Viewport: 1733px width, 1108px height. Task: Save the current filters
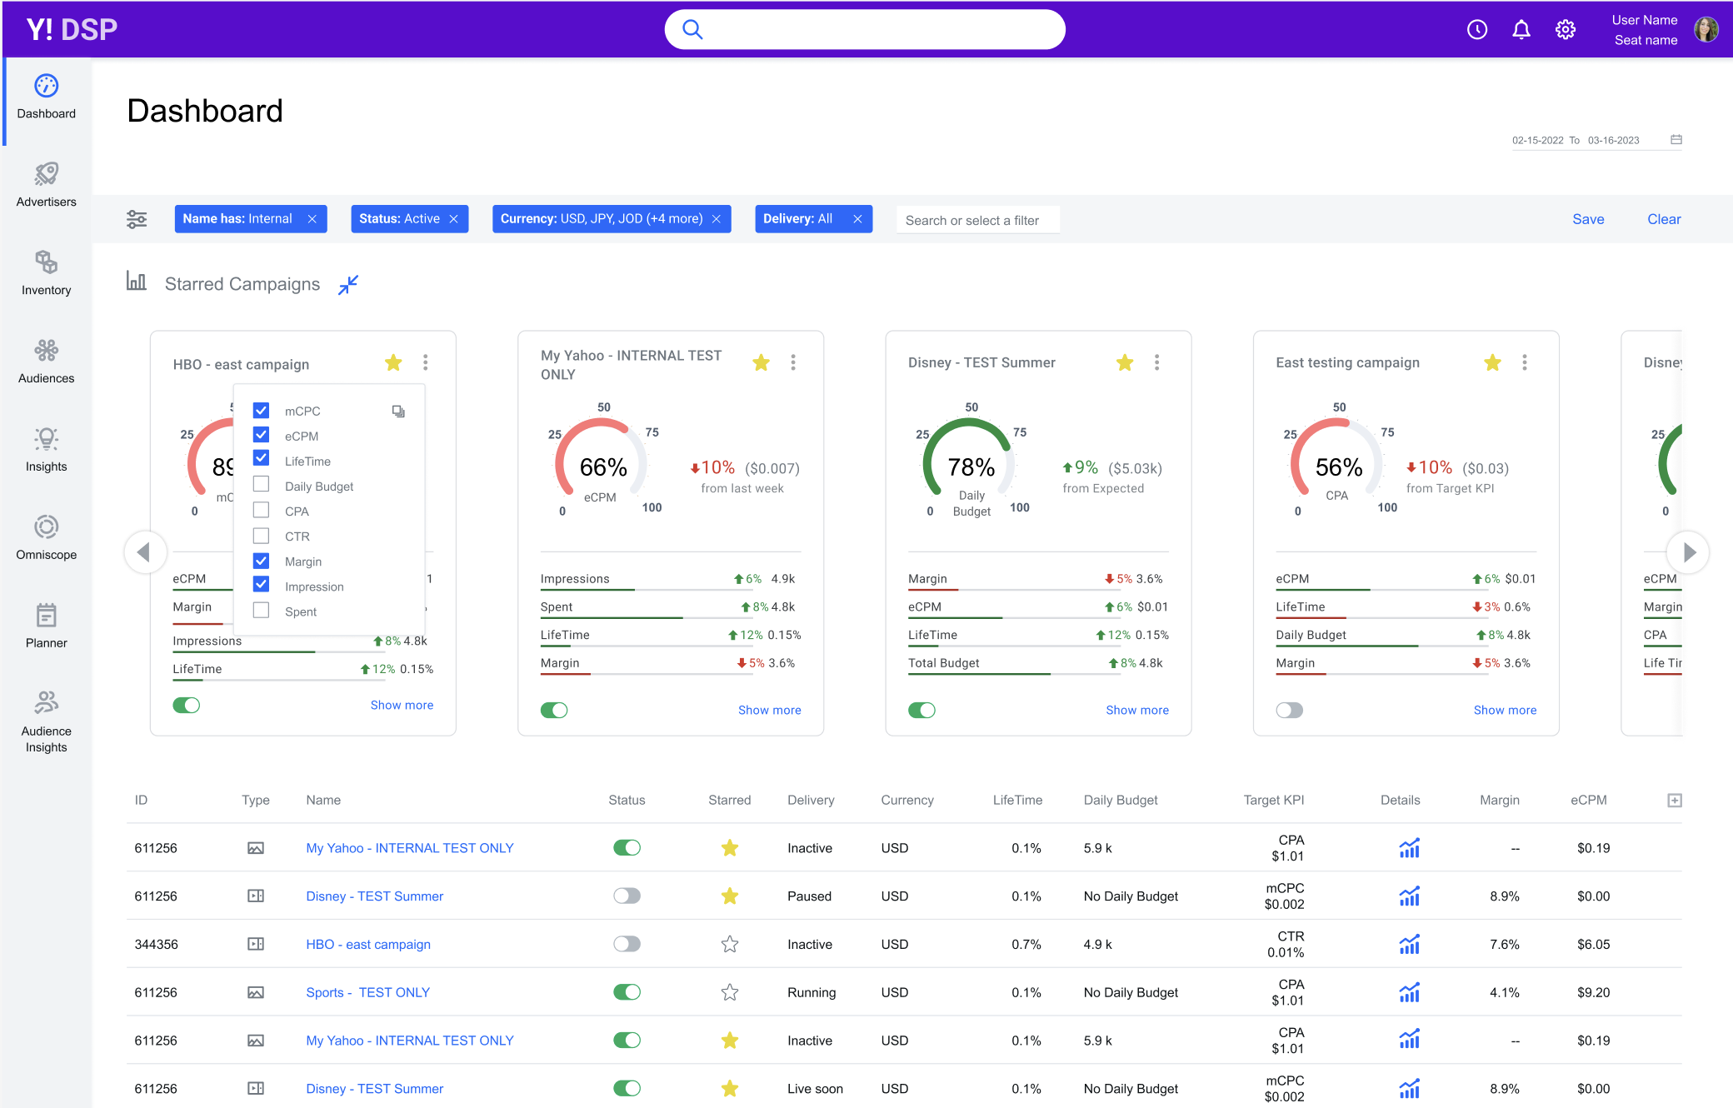1588,219
